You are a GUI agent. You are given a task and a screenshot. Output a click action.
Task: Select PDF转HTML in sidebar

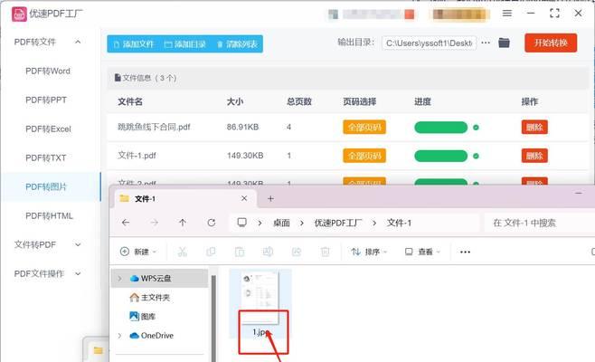(49, 215)
